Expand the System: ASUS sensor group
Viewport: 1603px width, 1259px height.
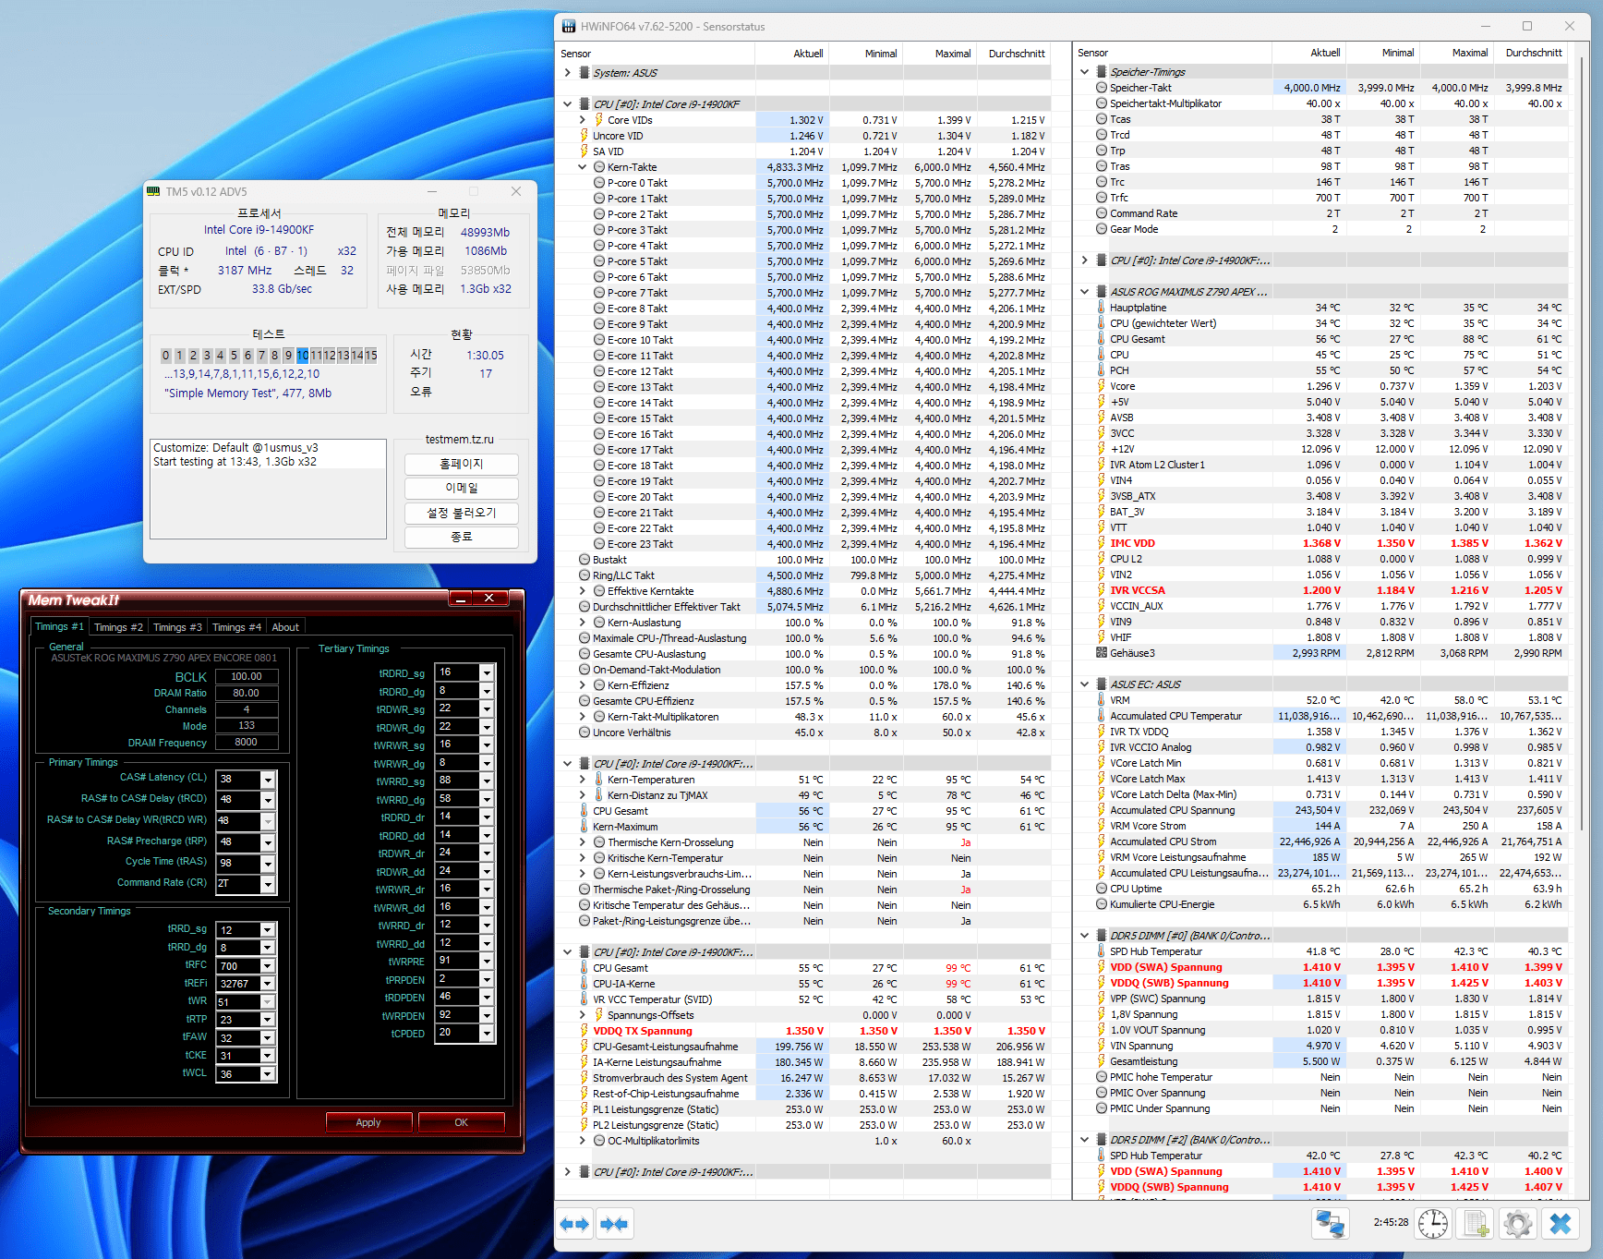(x=567, y=72)
